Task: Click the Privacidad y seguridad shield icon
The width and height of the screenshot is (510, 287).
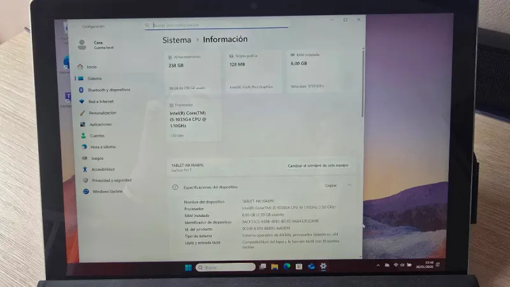Action: 85,180
